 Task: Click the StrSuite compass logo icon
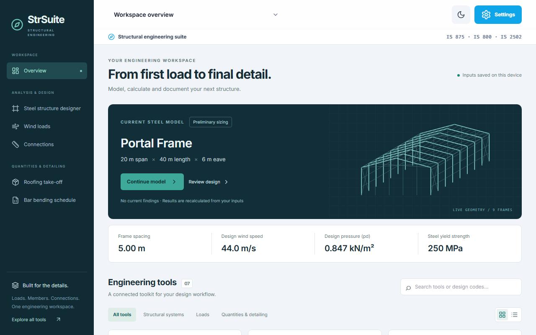click(x=17, y=25)
